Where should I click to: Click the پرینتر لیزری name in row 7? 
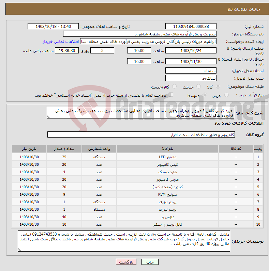167,202
